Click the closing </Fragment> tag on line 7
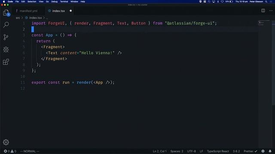The width and height of the screenshot is (275, 154). [x=54, y=59]
